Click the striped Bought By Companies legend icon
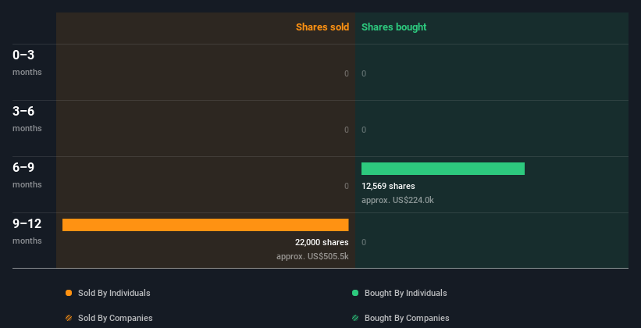 coord(355,318)
